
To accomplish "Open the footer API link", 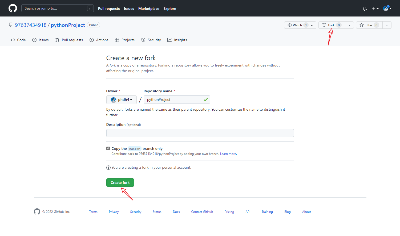I will [248, 212].
